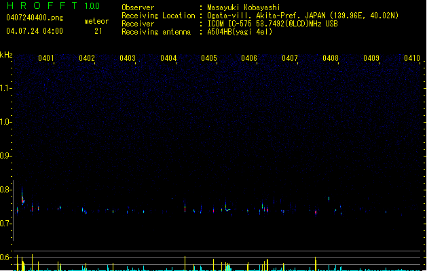Screen dimensions: 427x271
Task: Click the 0407 time marker
Action: click(290, 58)
